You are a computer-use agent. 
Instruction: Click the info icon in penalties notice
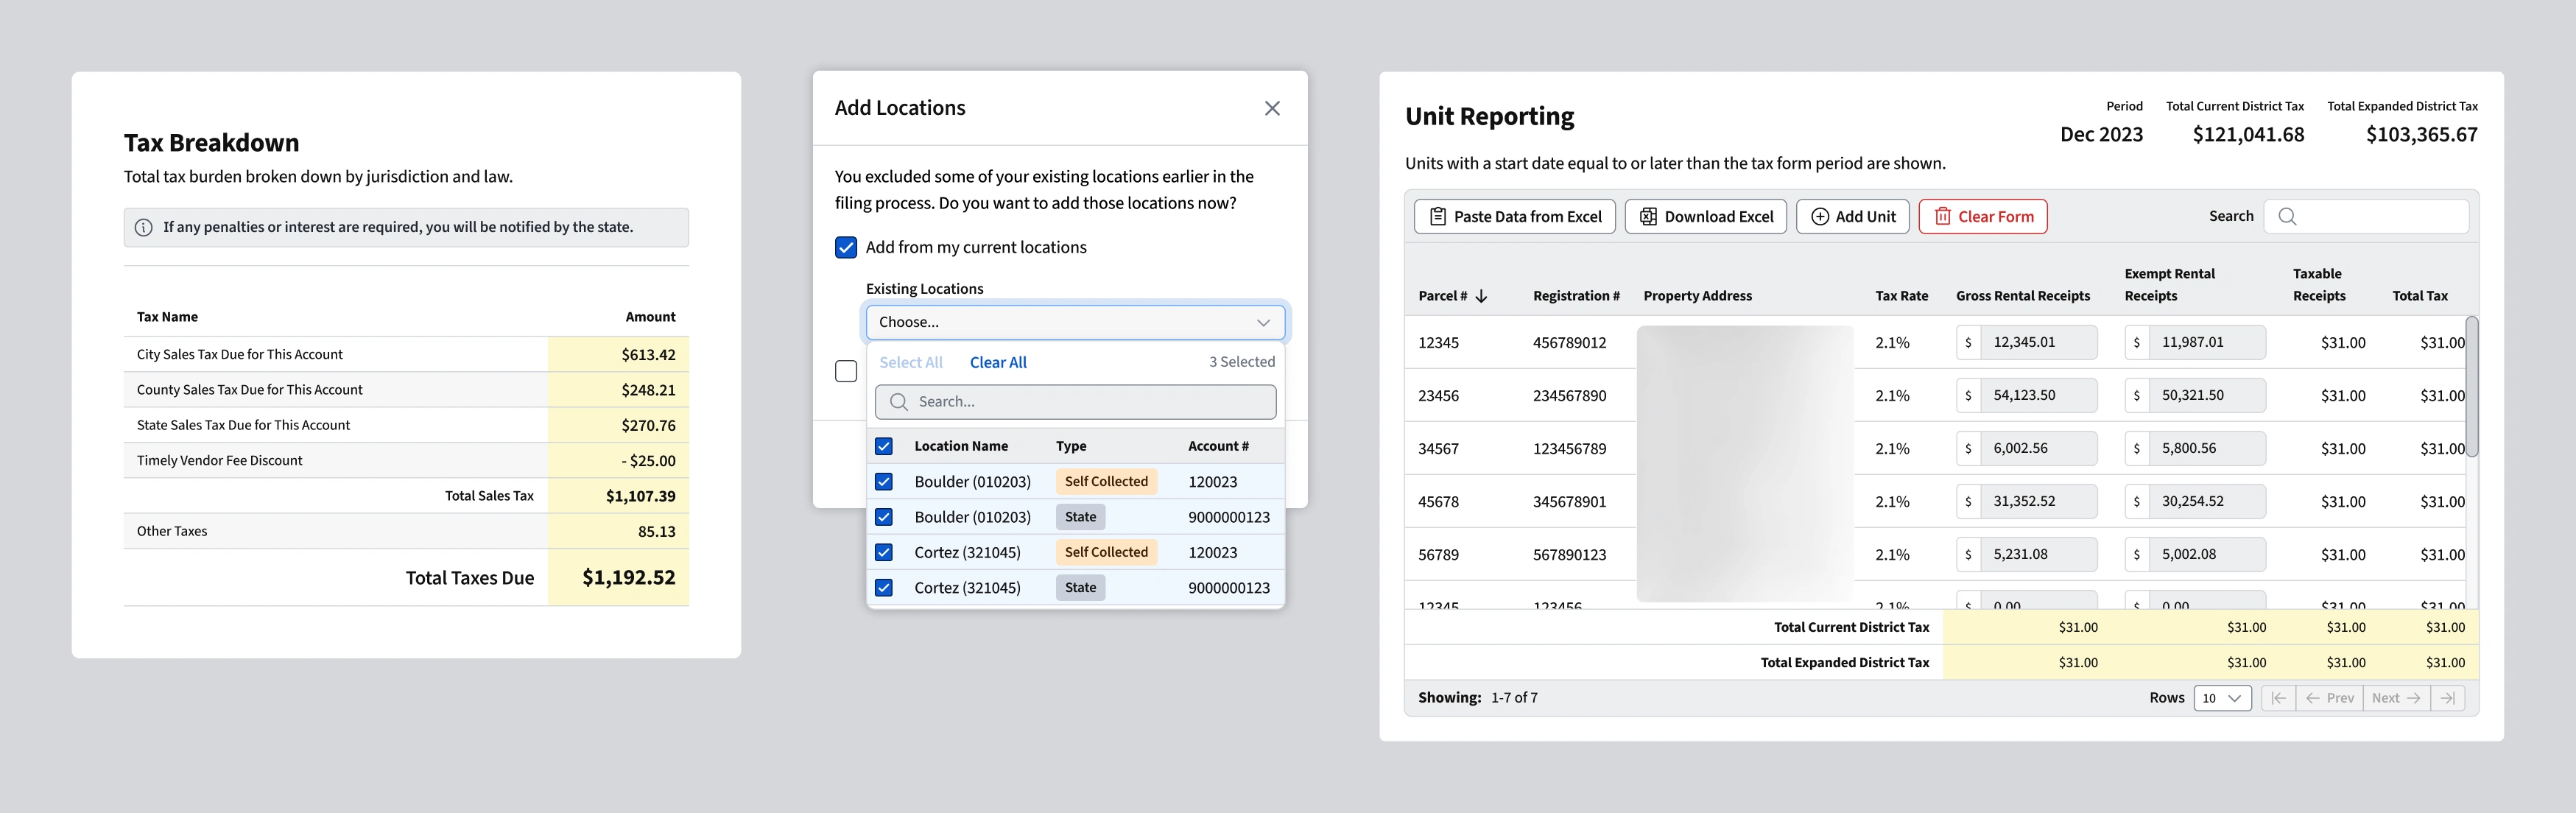[144, 227]
